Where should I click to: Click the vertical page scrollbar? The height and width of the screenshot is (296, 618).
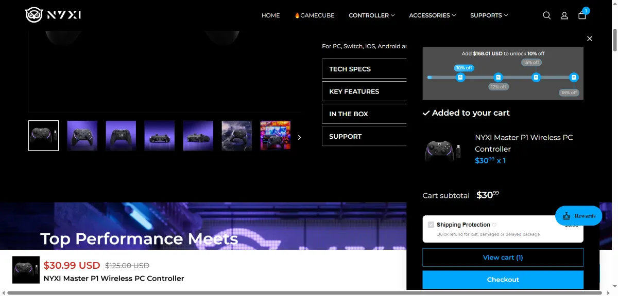614,40
